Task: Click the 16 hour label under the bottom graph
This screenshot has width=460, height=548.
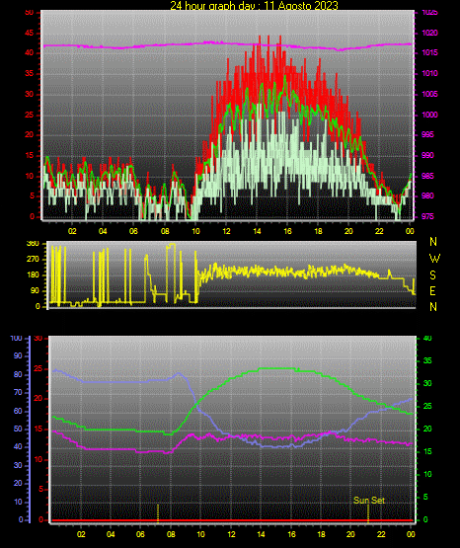Action: pos(291,534)
